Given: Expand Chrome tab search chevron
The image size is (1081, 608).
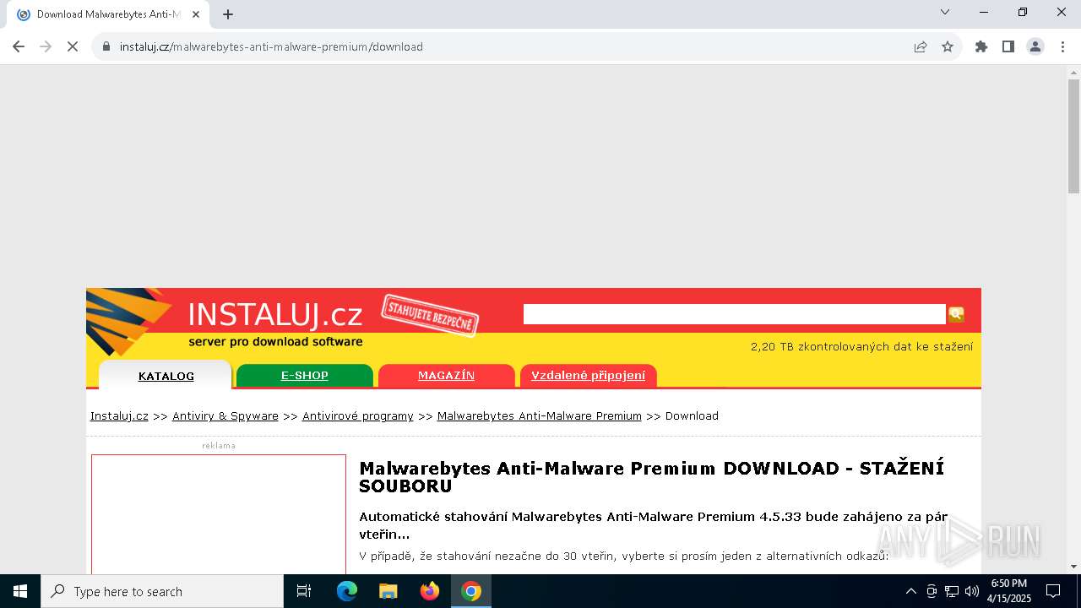Looking at the screenshot, I should tap(945, 12).
